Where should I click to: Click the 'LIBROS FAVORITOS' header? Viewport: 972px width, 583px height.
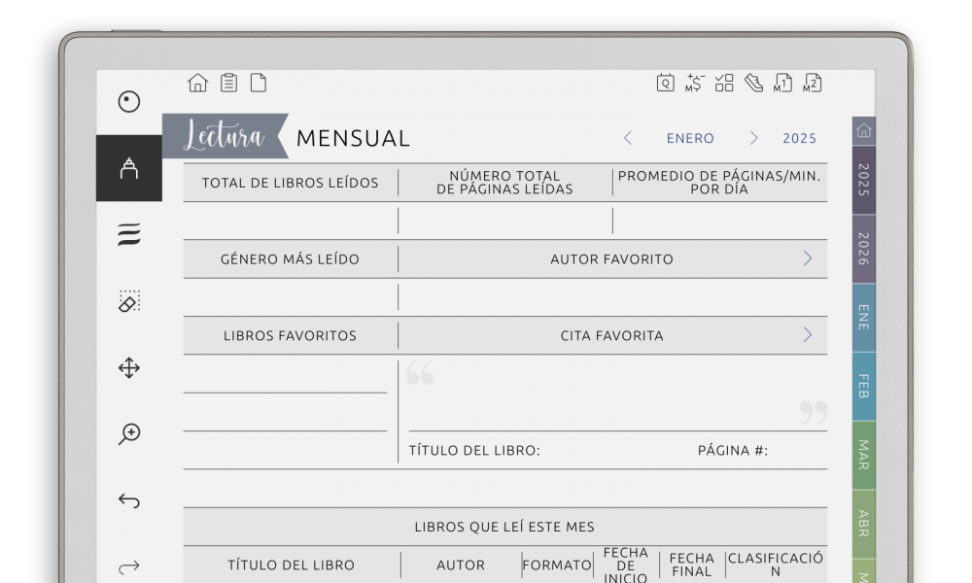click(x=290, y=336)
